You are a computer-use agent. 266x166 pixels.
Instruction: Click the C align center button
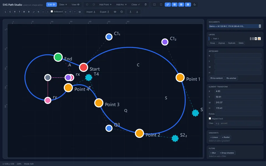point(10,12)
